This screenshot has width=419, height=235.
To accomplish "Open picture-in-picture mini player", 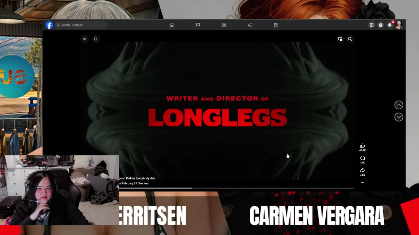I will click(340, 39).
